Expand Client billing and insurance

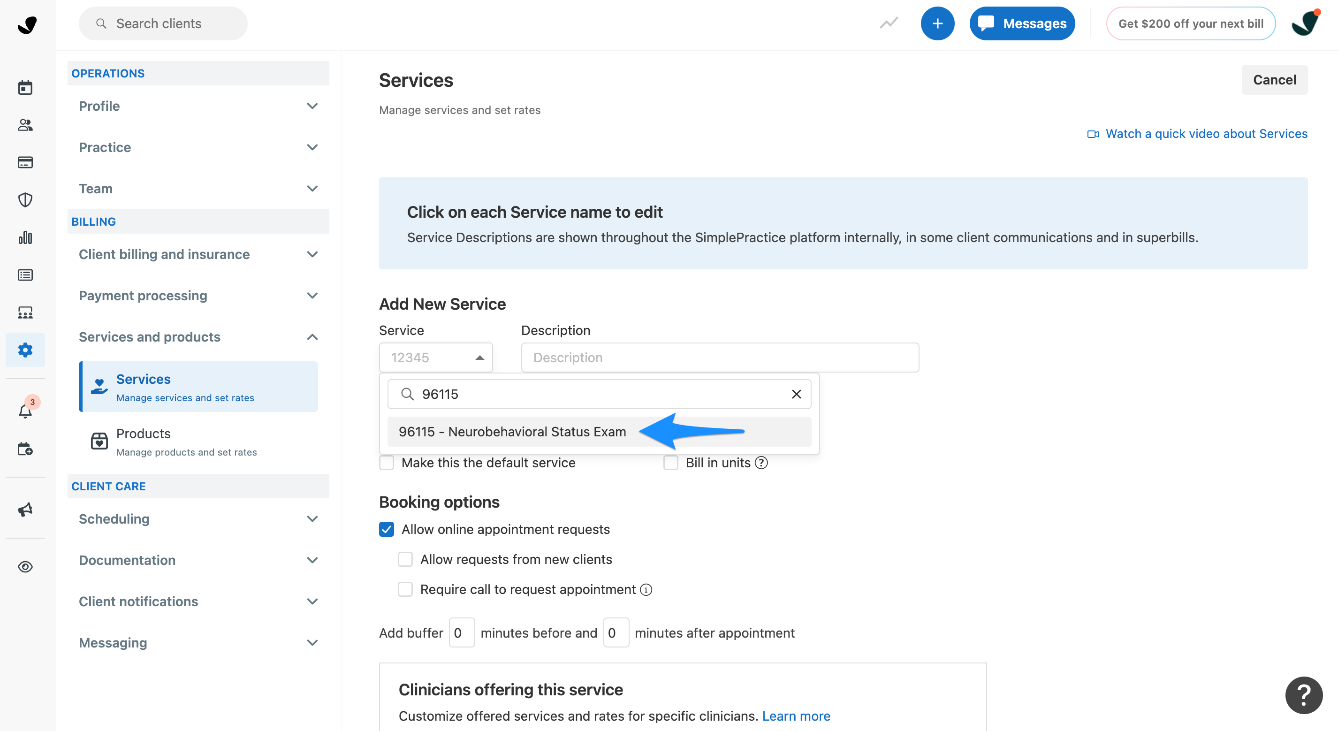coord(198,254)
